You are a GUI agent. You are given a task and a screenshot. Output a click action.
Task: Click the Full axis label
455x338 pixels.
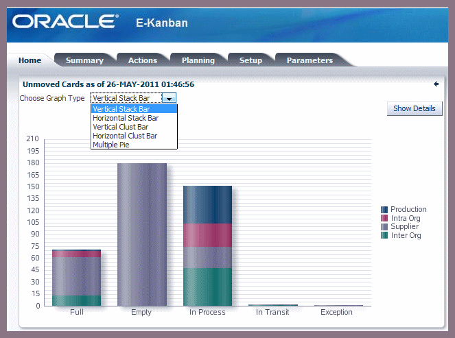[77, 312]
